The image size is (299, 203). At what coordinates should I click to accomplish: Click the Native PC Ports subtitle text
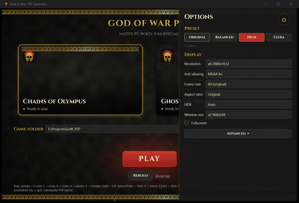pos(149,34)
